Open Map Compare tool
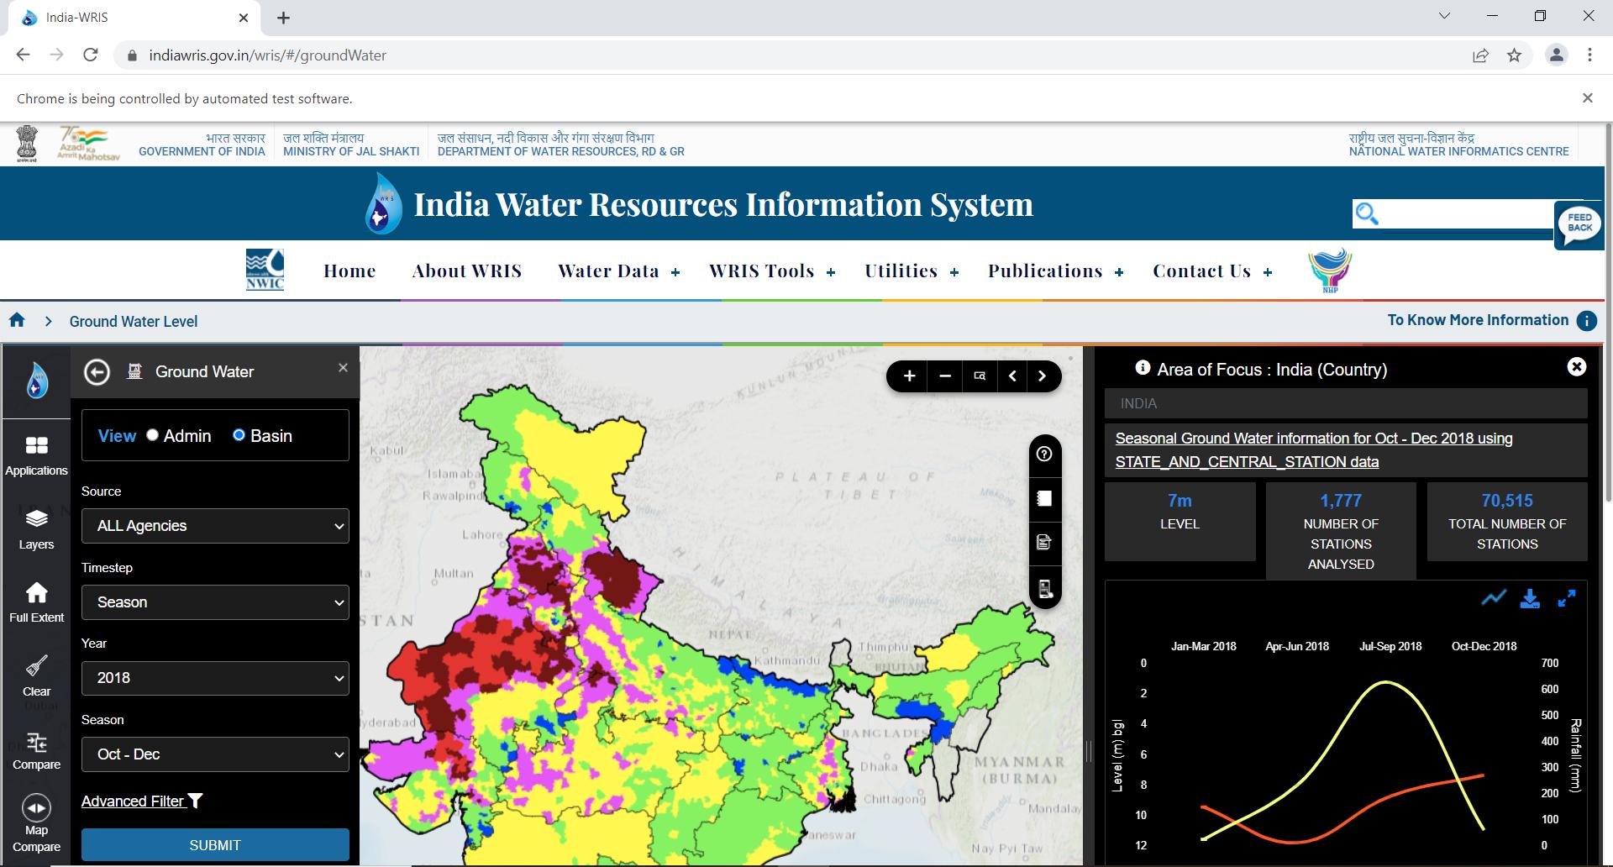Image resolution: width=1613 pixels, height=867 pixels. point(36,824)
